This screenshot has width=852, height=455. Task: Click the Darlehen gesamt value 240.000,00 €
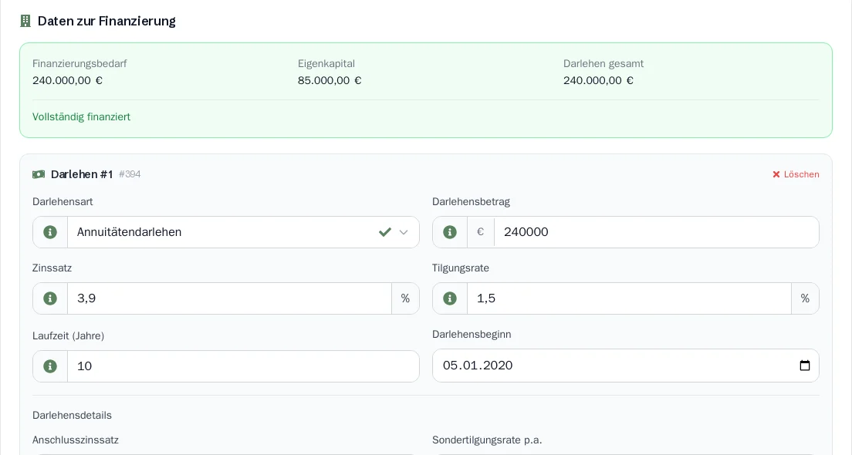pyautogui.click(x=598, y=80)
